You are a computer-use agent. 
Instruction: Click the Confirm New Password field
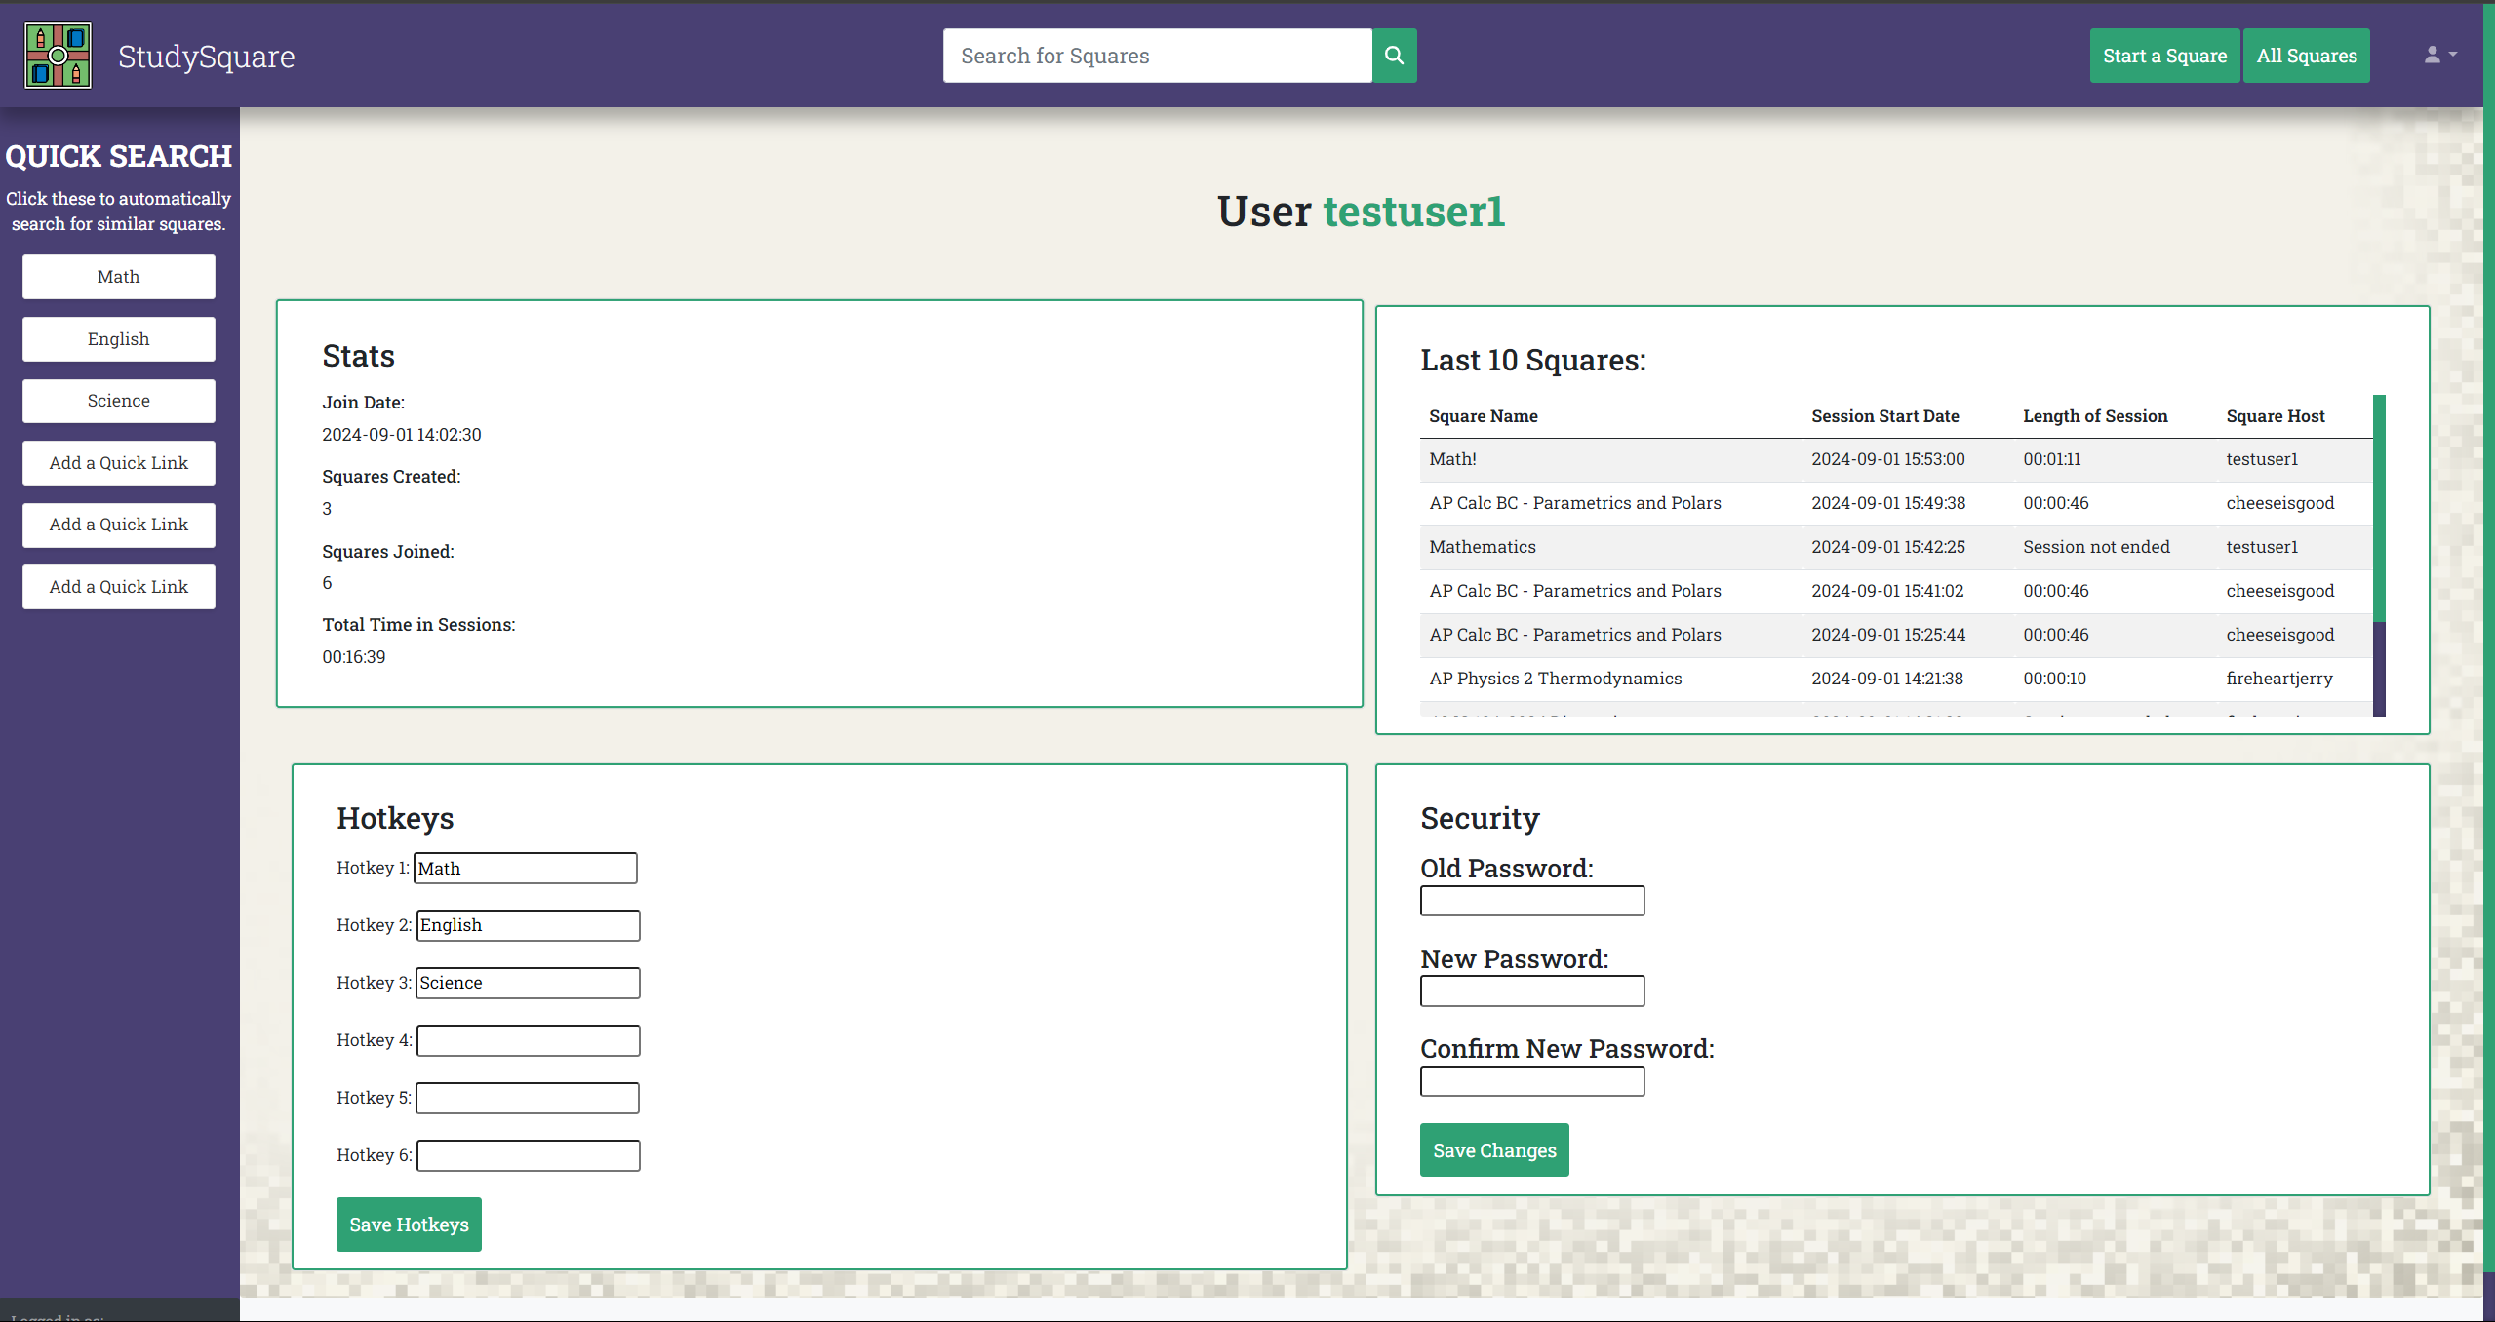pyautogui.click(x=1531, y=1081)
